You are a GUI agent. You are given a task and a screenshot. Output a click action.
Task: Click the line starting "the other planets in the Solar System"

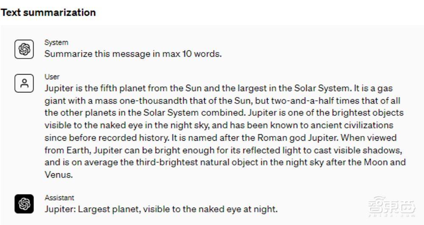(224, 113)
